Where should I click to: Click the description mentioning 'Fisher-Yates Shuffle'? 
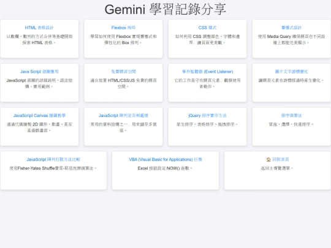coord(53,168)
